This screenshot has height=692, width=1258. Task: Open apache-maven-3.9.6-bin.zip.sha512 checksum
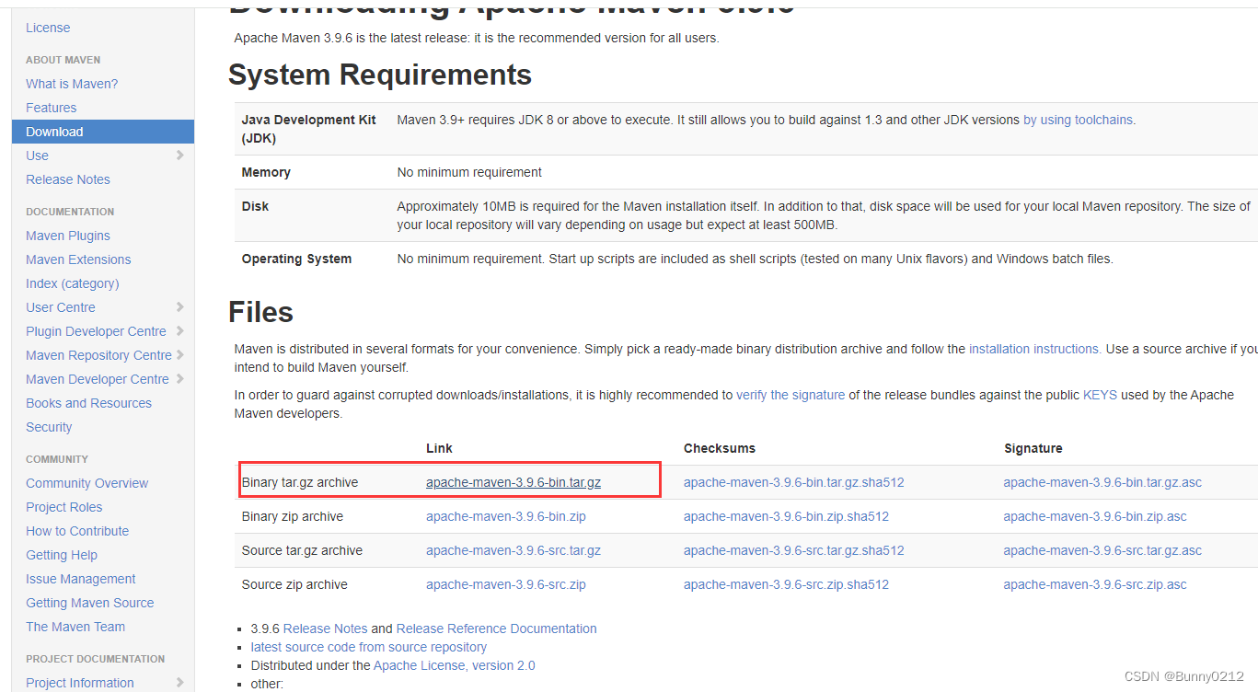(x=787, y=516)
